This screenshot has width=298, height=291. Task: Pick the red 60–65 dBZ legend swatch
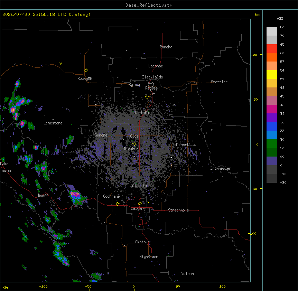click(x=272, y=49)
